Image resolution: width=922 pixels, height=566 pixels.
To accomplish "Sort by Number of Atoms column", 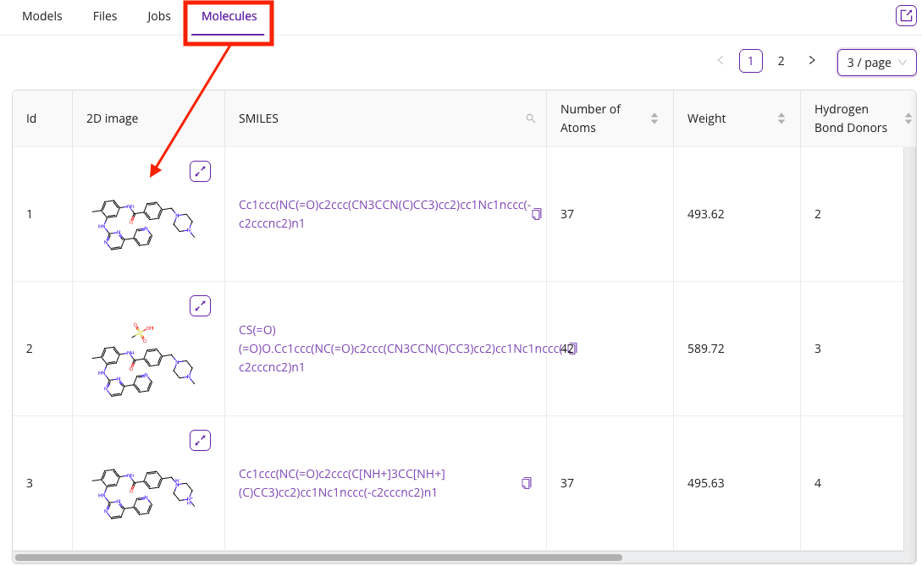I will click(654, 119).
